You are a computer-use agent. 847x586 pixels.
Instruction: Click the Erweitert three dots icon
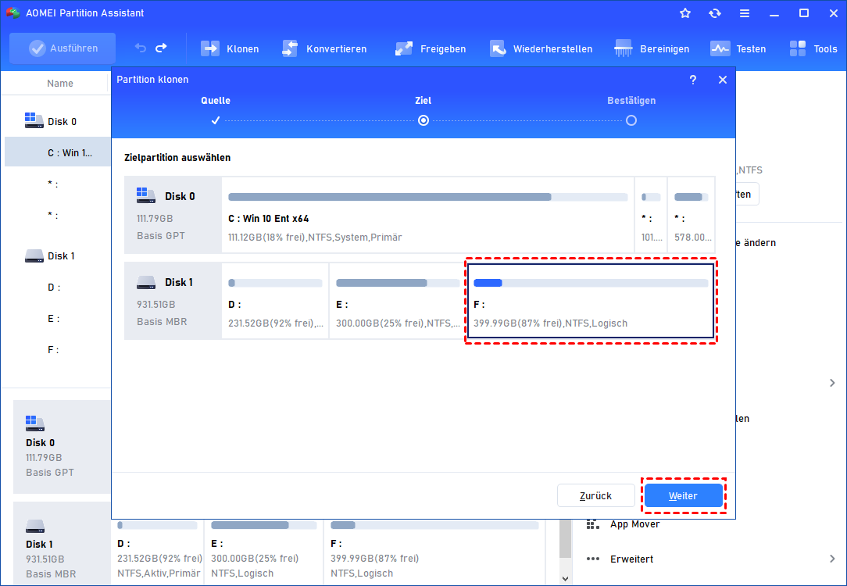coord(593,559)
